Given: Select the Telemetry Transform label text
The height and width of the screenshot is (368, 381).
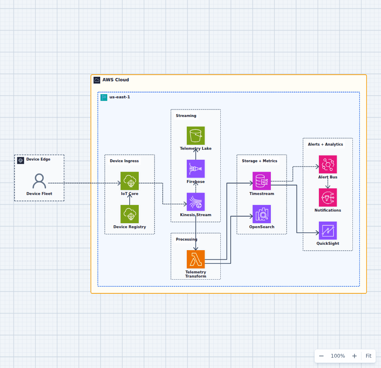Looking at the screenshot, I should click(195, 274).
